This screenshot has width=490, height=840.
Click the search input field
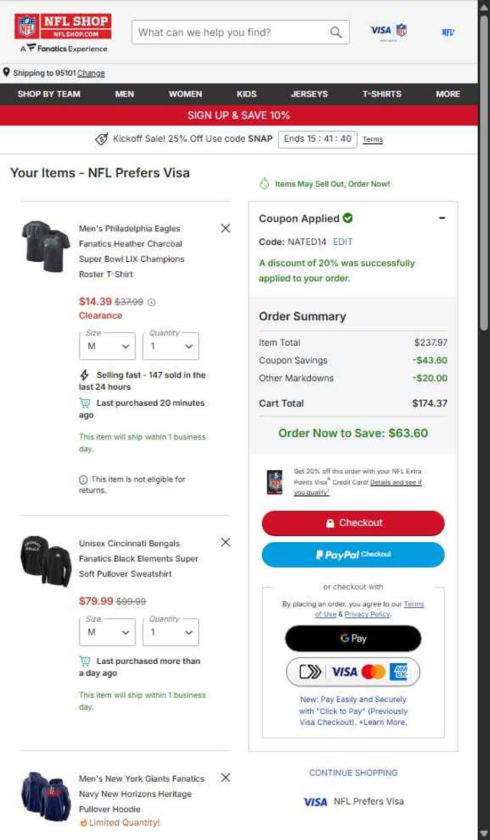(x=230, y=32)
